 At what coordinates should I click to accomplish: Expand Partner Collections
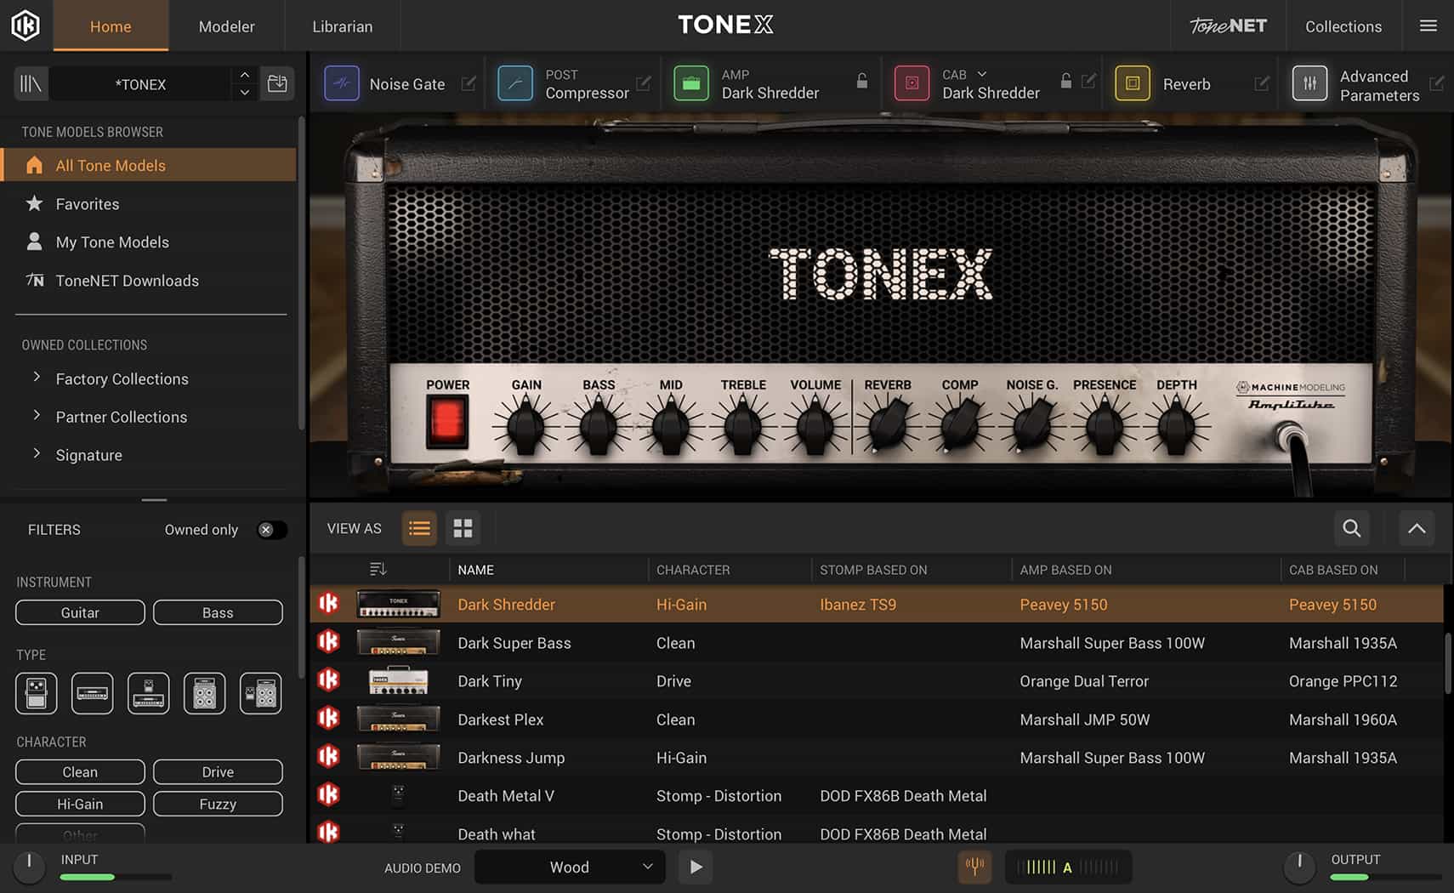coord(37,415)
